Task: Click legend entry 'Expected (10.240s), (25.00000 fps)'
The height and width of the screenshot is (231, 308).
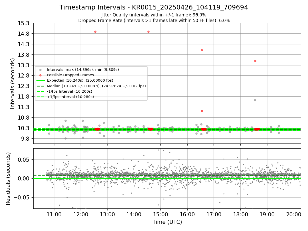Action: pos(80,80)
